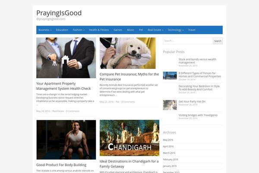Open the Fashion dropdown in navbar
Image resolution: width=259 pixels, height=173 pixels.
click(x=78, y=30)
